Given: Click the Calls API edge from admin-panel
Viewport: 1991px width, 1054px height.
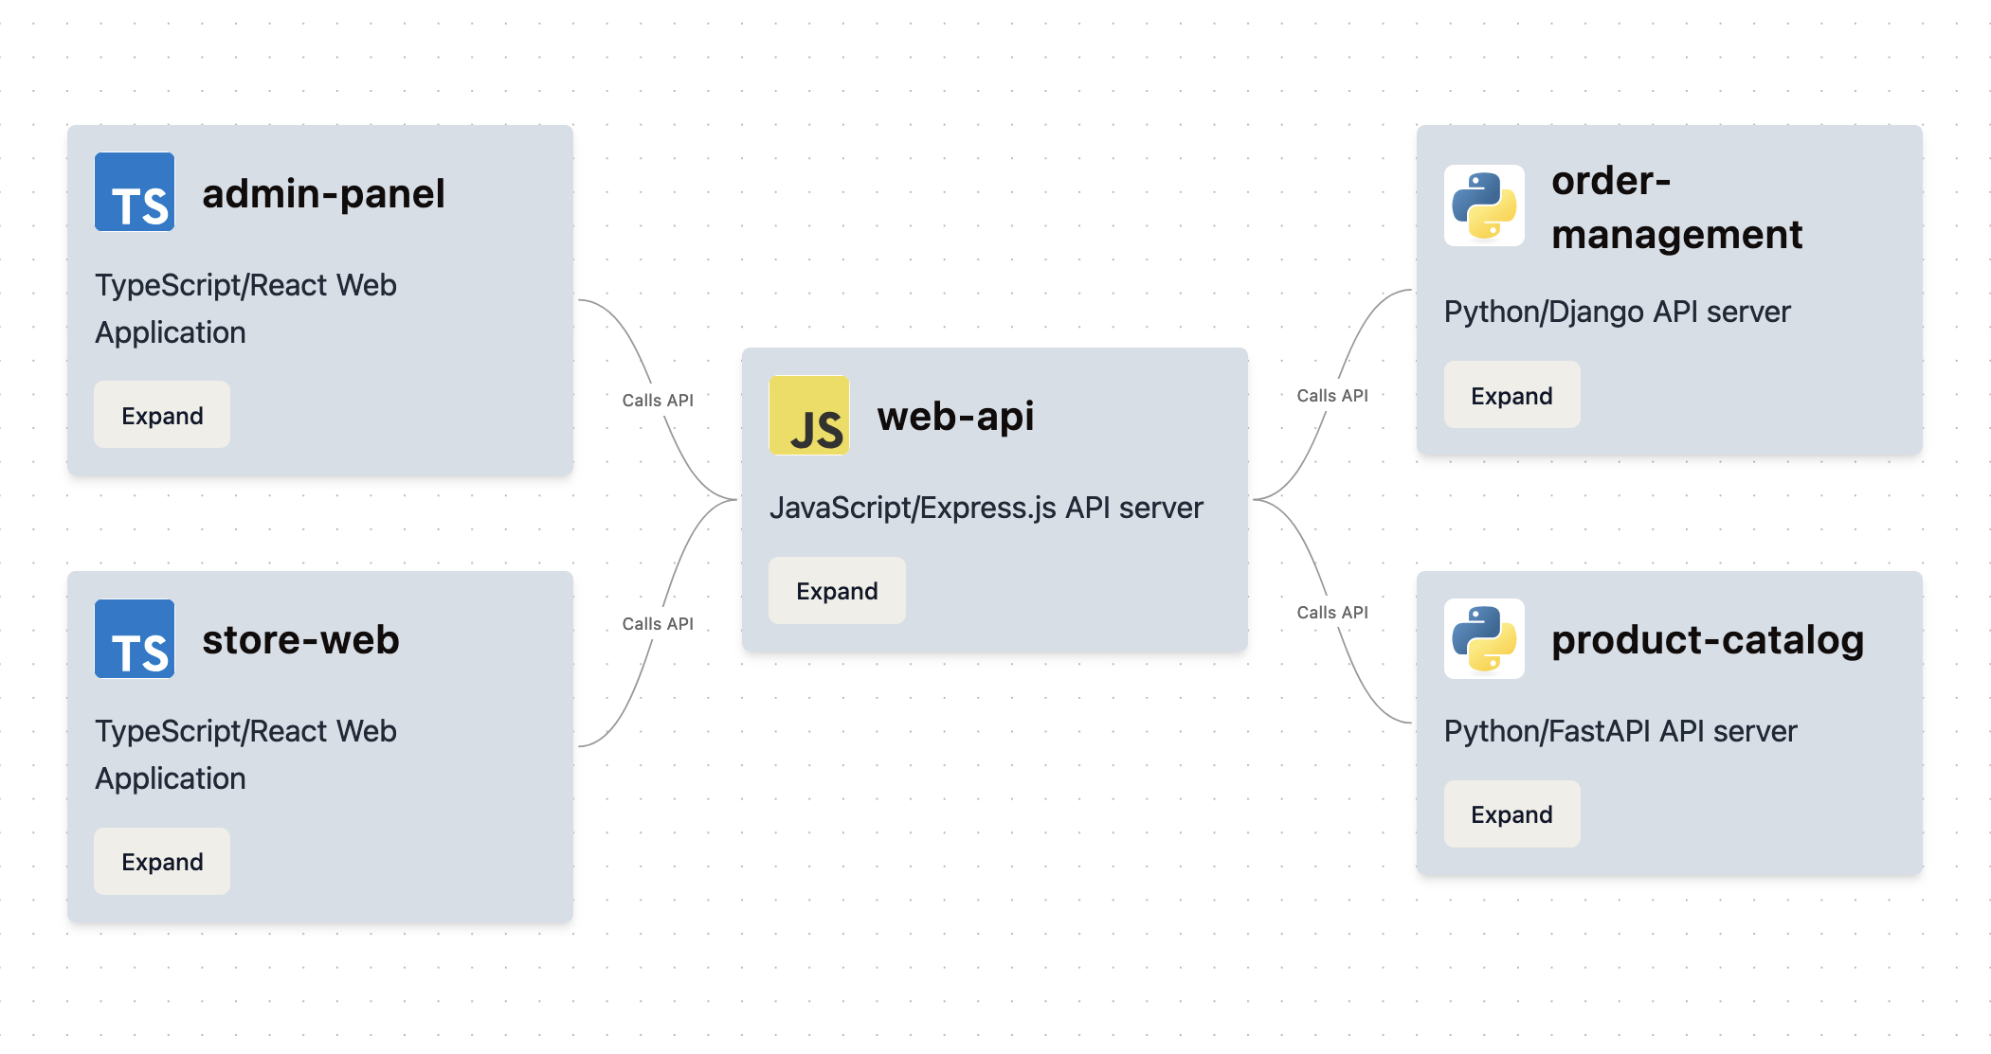Looking at the screenshot, I should click(x=658, y=400).
